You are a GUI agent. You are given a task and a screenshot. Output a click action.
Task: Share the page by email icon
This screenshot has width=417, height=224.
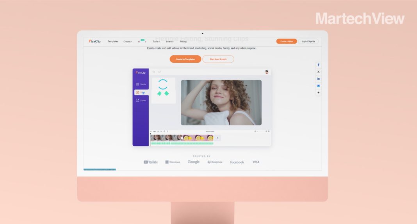[x=318, y=86]
